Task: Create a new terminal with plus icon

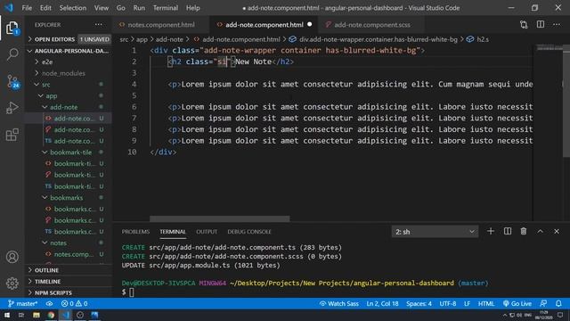Action: (x=491, y=231)
